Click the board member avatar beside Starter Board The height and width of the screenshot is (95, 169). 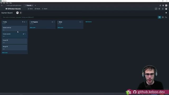pos(17,13)
